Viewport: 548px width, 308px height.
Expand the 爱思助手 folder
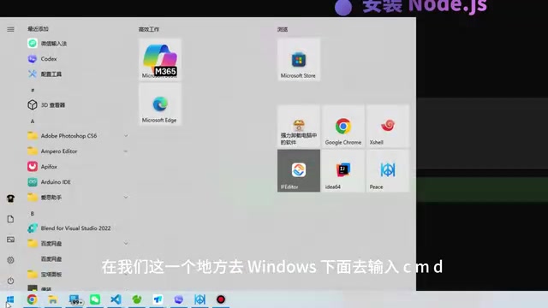tap(78, 198)
